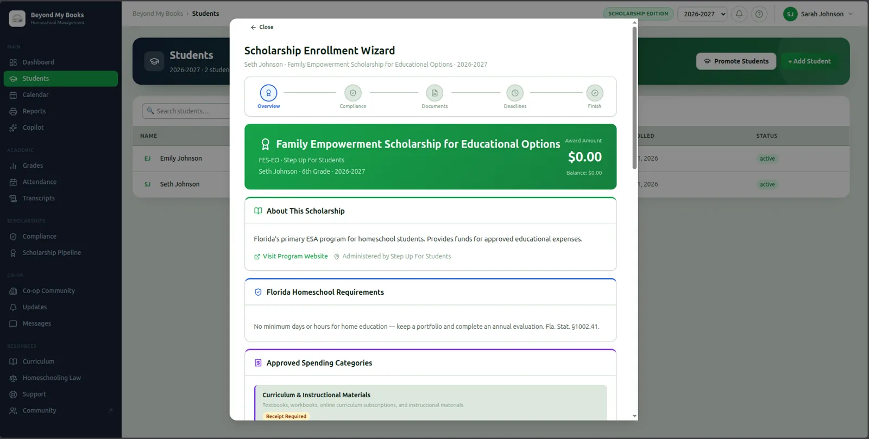
Task: Click the About This Scholarship book icon
Action: (258, 211)
